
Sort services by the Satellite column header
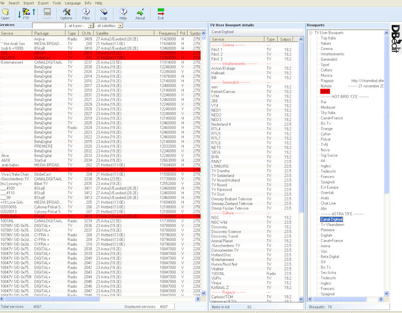(x=124, y=33)
